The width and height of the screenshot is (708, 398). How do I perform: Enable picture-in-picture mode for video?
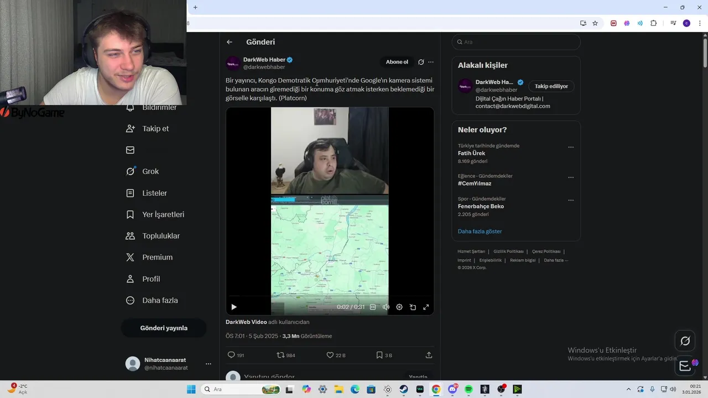click(413, 307)
